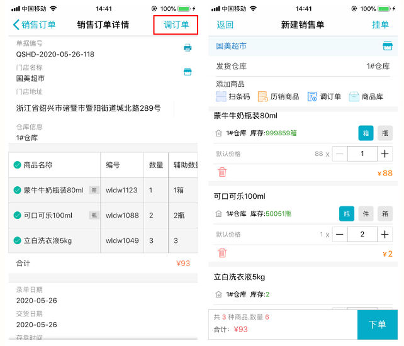
Task: Tap stock figure 999859箱
Action: 281,133
